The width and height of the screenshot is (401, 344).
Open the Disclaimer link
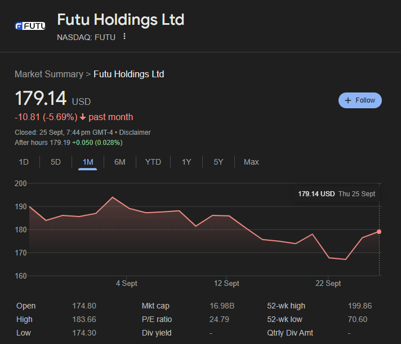[135, 133]
